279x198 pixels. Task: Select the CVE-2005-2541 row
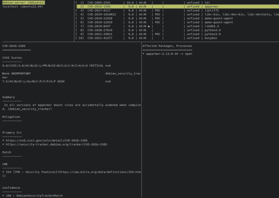point(177,3)
